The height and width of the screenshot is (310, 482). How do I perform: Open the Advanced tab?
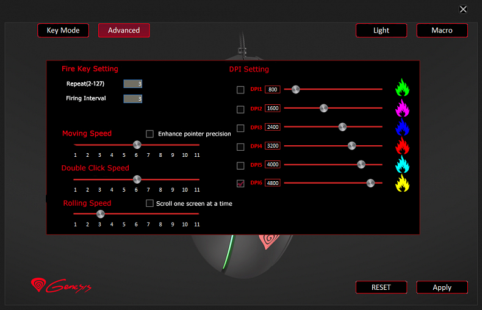124,31
